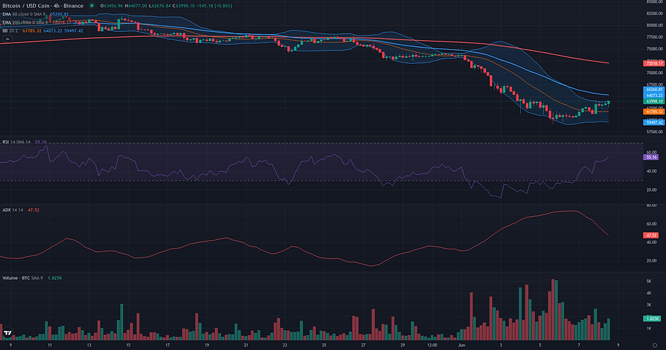This screenshot has height=350, width=666.
Task: Click the red 47.52 ADX axis label
Action: [651, 235]
